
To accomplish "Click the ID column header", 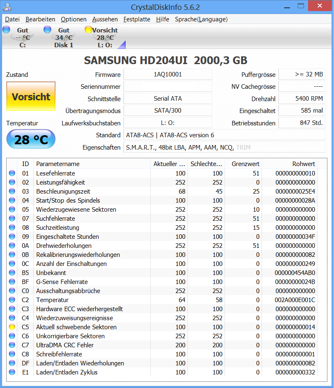I will click(x=25, y=164).
